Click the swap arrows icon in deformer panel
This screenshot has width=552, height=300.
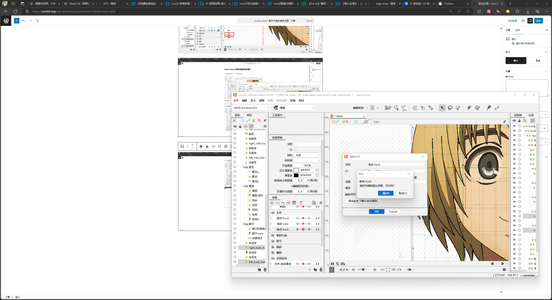coord(532,121)
